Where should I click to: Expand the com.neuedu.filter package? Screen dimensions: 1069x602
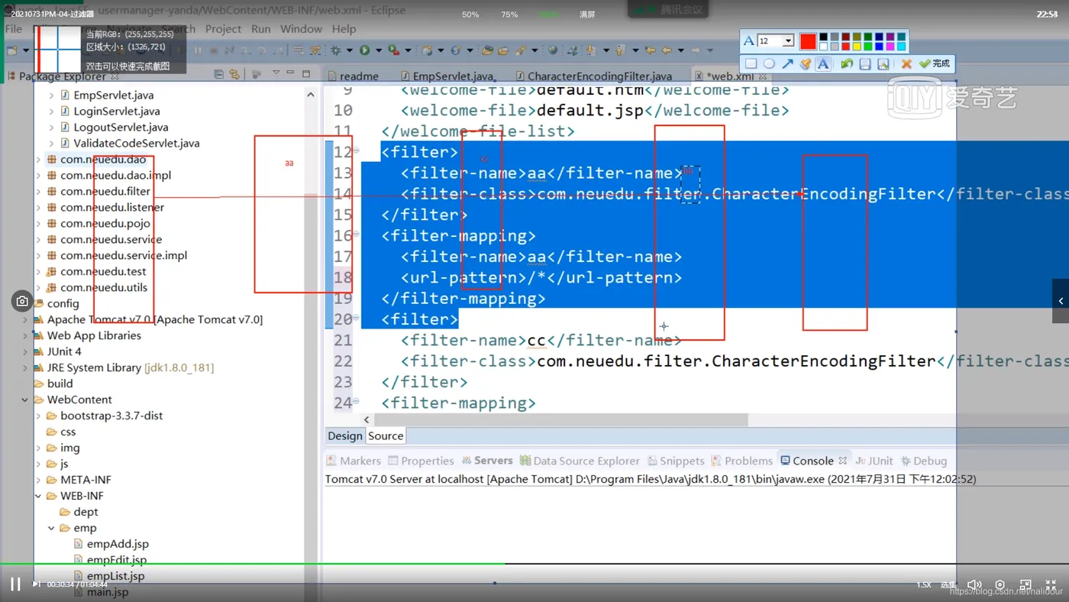38,192
